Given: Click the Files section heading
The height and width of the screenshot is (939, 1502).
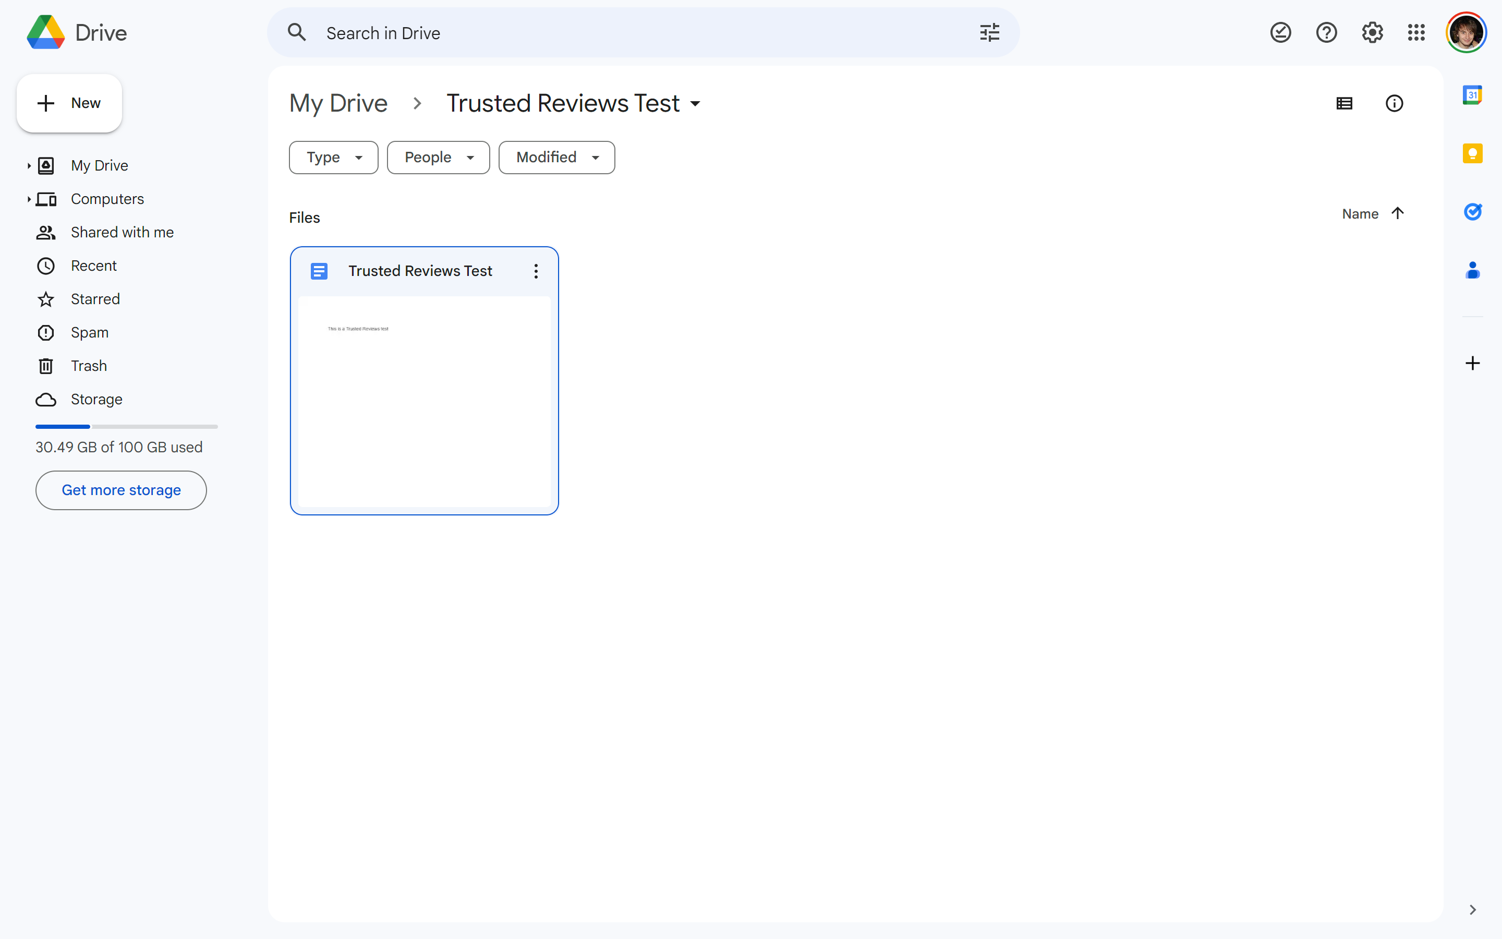Looking at the screenshot, I should tap(305, 218).
